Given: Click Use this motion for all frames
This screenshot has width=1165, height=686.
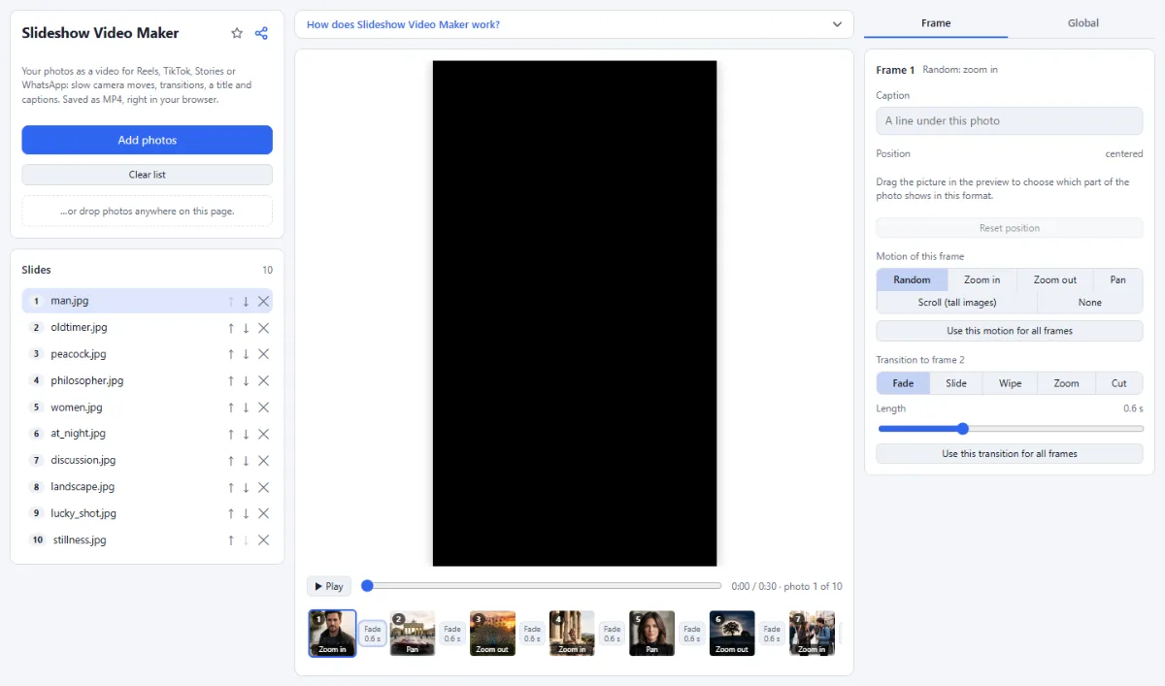Looking at the screenshot, I should (x=1010, y=331).
